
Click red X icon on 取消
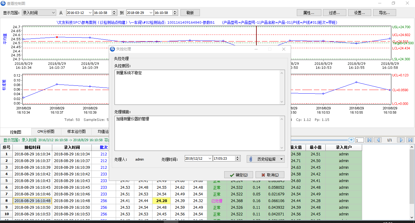click(x=263, y=175)
